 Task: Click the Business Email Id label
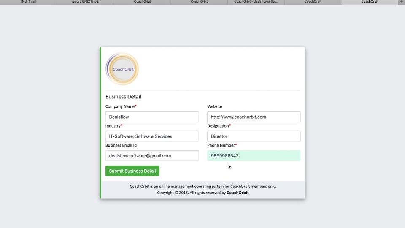(x=121, y=145)
